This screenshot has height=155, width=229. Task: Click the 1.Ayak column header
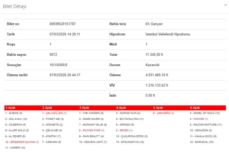[x=11, y=108]
